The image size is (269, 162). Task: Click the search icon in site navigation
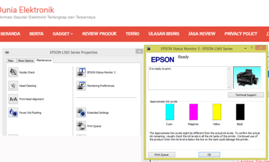pos(267,34)
